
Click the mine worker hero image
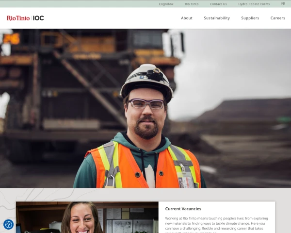tap(145, 108)
